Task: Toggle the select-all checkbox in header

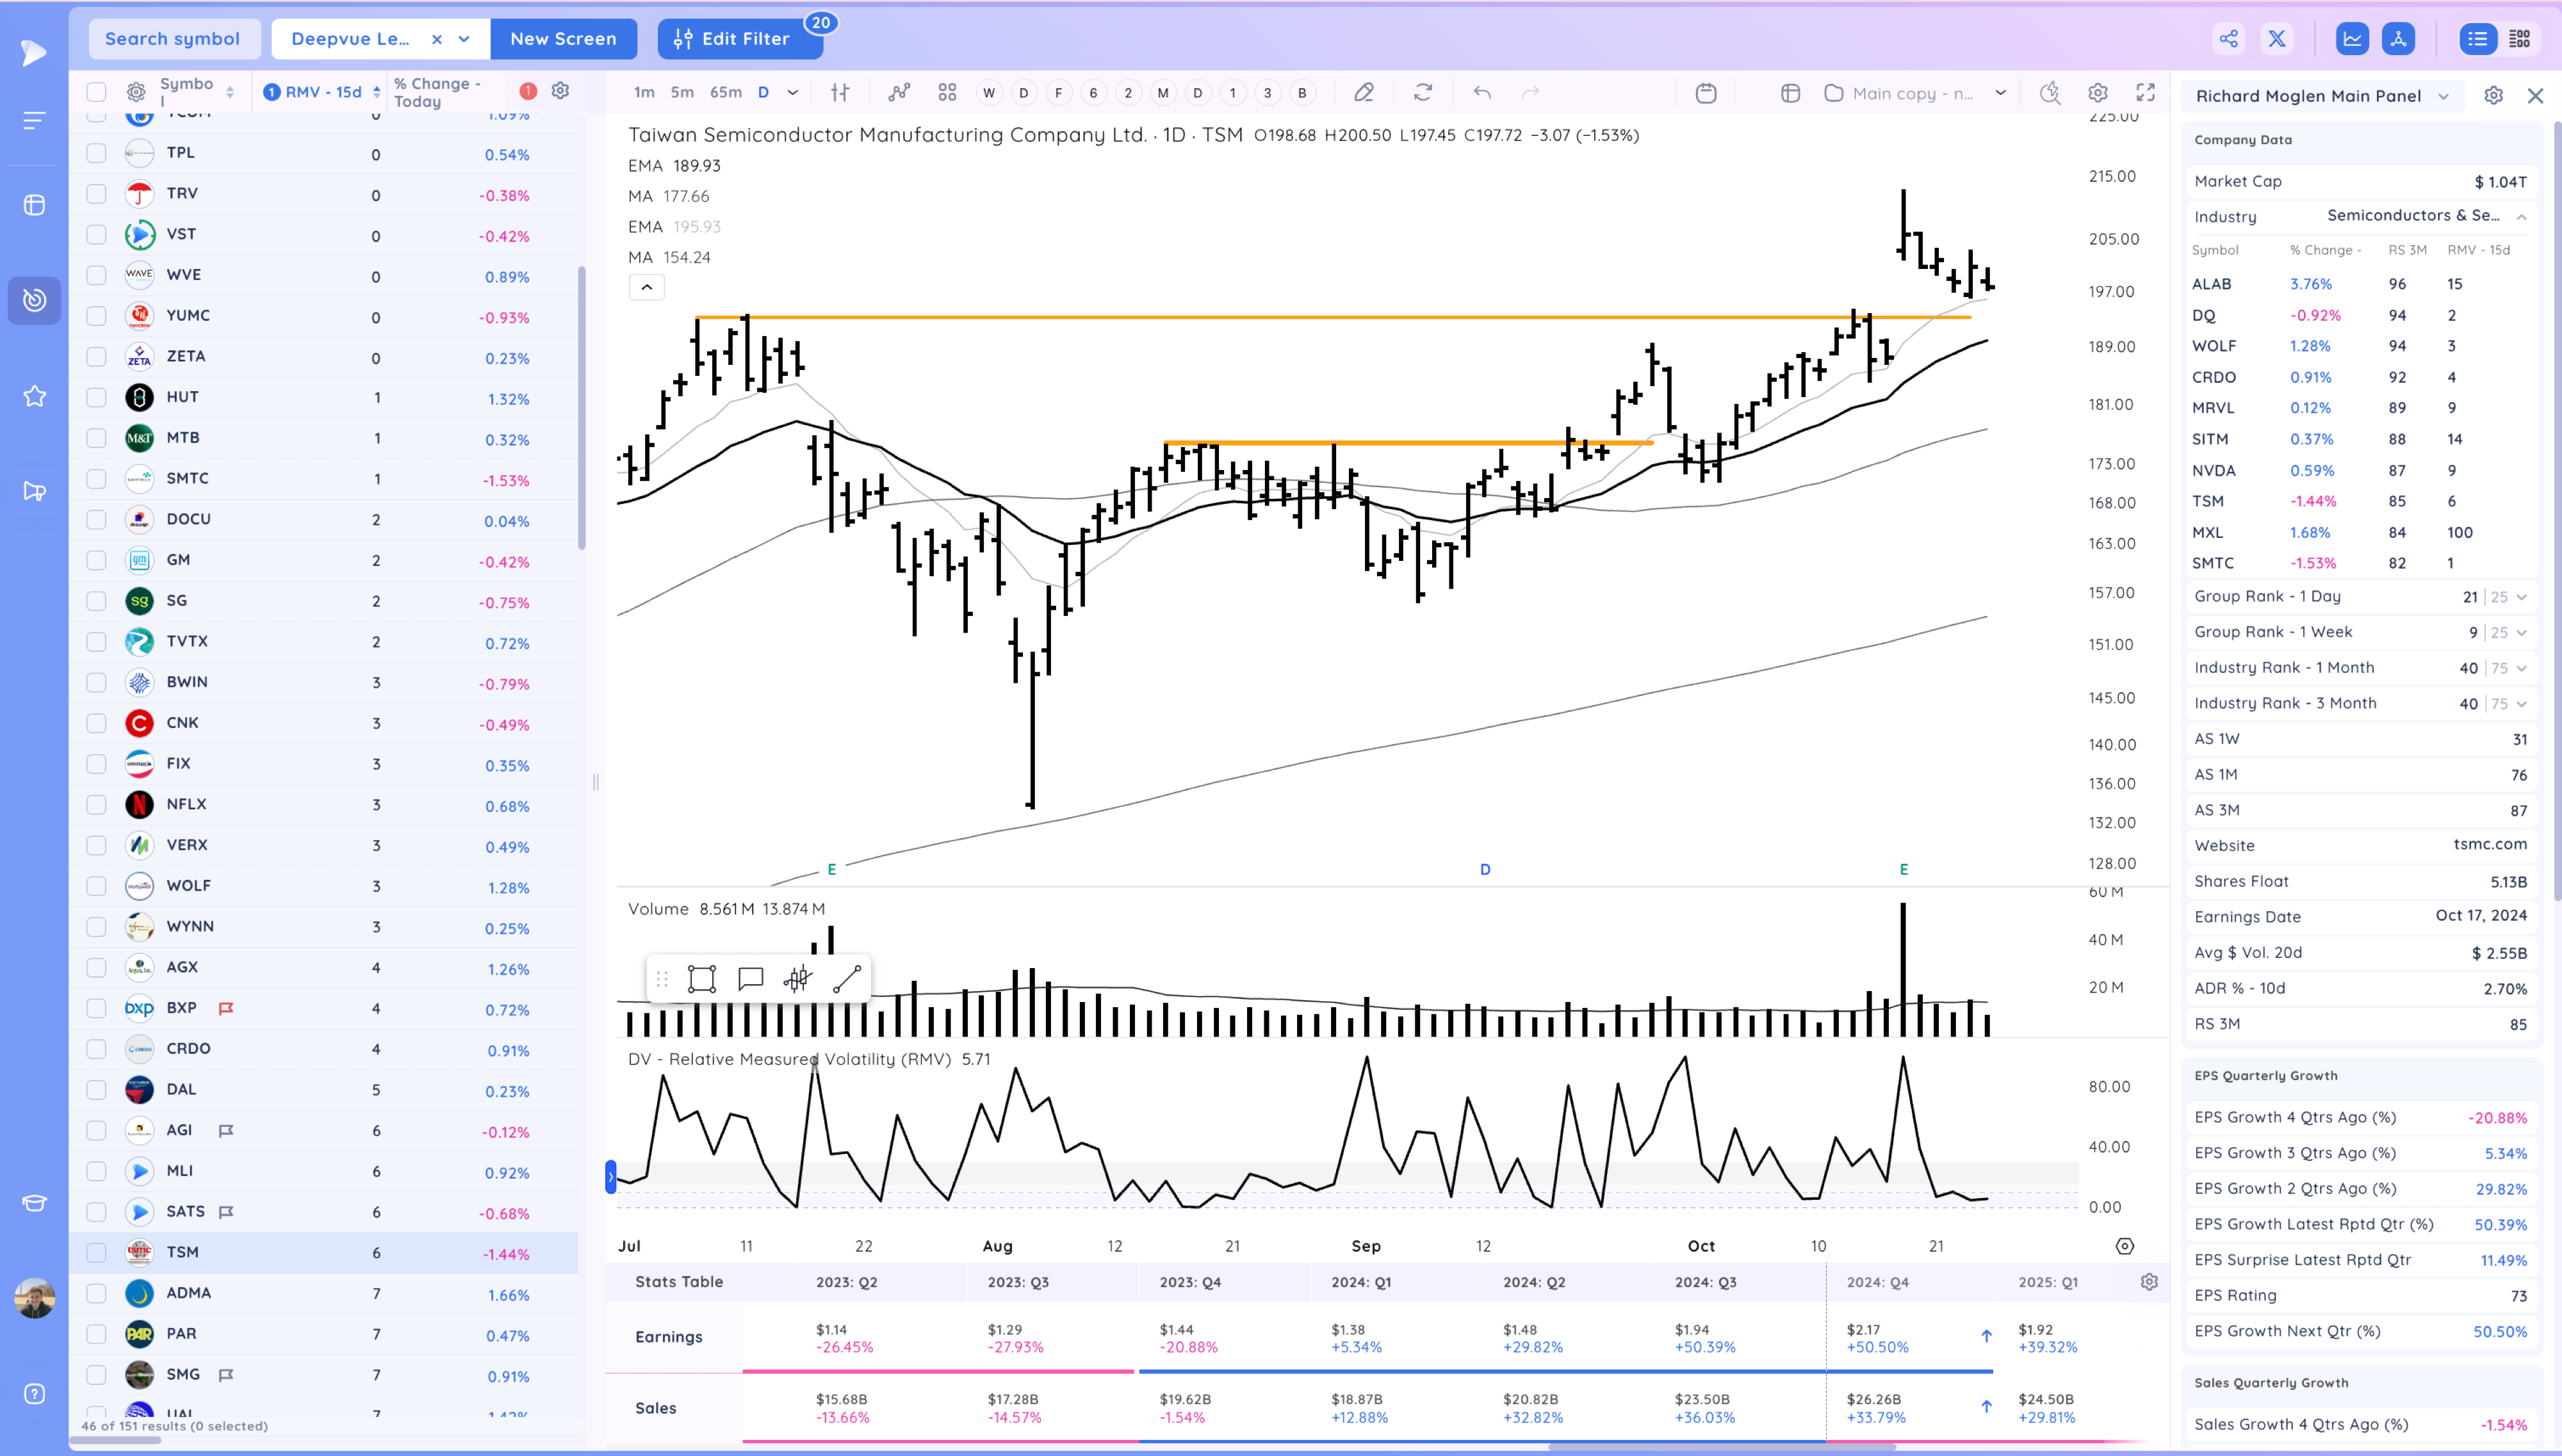Action: tap(96, 92)
